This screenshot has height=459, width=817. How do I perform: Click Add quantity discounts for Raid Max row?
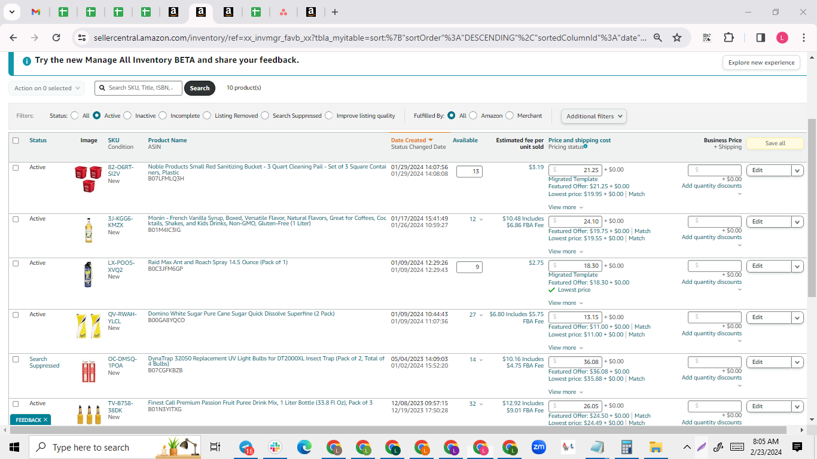coord(712,282)
